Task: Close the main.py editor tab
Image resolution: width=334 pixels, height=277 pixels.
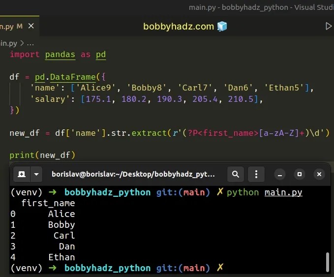Action: (31, 26)
